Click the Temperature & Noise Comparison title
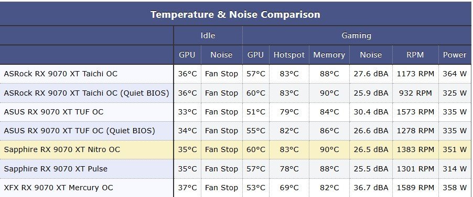 coord(235,15)
